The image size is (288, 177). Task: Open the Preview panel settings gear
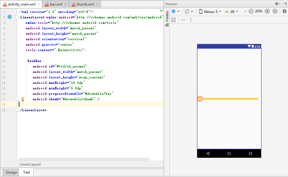(277, 4)
